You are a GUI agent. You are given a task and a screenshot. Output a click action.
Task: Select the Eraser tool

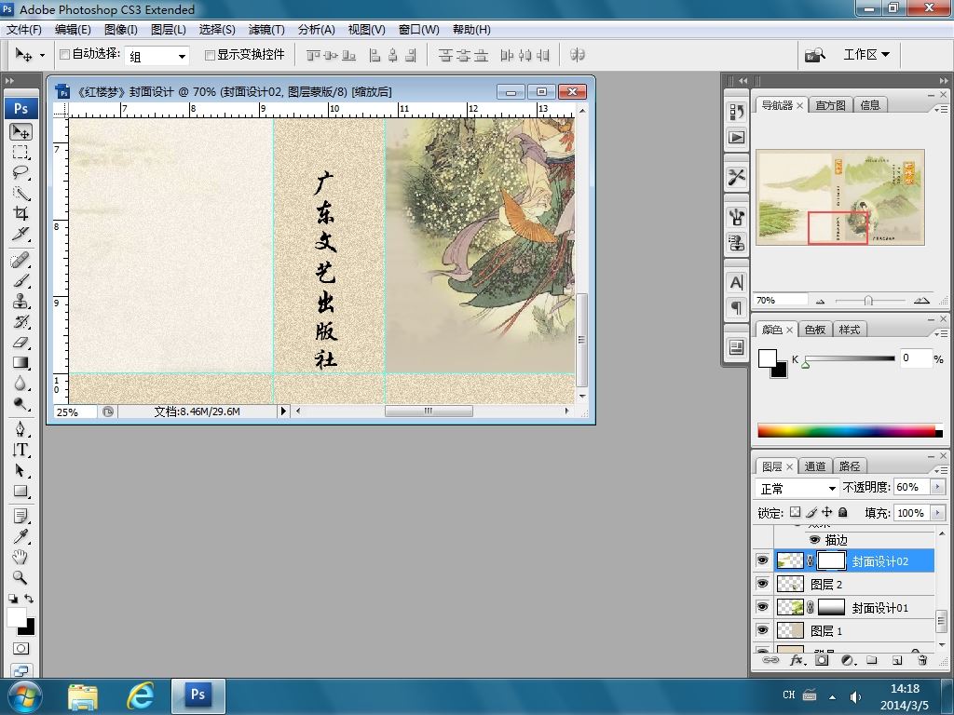[x=21, y=342]
